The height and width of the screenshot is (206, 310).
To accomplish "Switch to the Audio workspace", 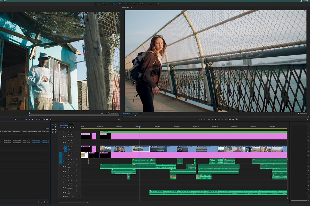I will coord(134,4).
